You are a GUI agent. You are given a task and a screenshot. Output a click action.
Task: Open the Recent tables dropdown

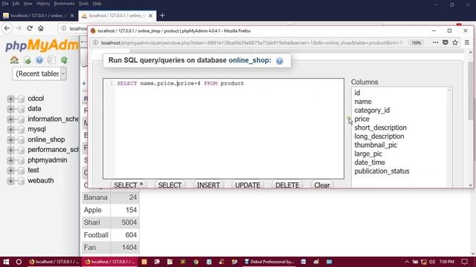[39, 73]
